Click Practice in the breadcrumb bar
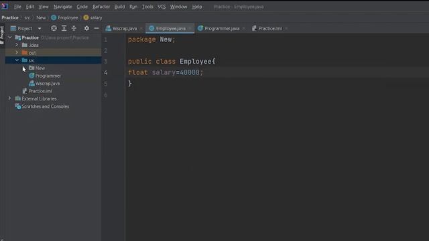Image resolution: width=429 pixels, height=241 pixels. (10, 18)
